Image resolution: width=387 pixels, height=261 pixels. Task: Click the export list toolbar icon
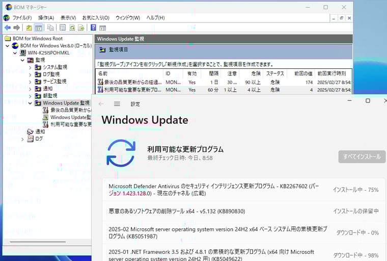(81, 28)
